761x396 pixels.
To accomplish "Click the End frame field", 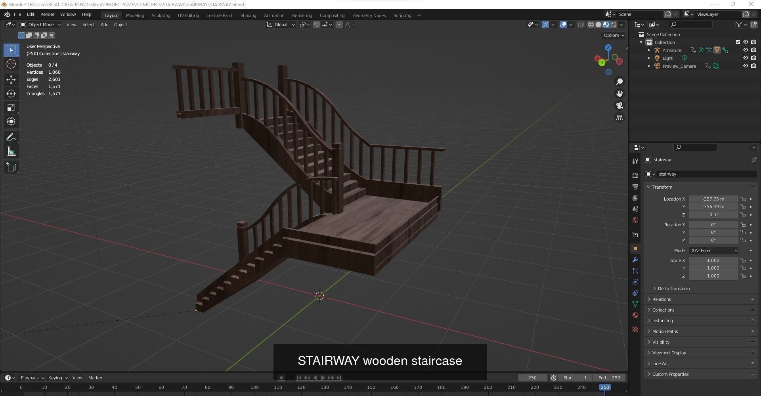I will click(610, 378).
